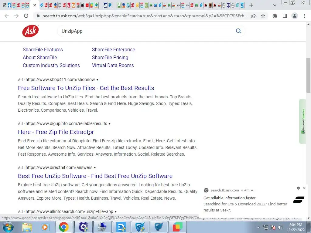Click the page vertical scrollbar thumb
Image resolution: width=311 pixels, height=233 pixels.
308,75
